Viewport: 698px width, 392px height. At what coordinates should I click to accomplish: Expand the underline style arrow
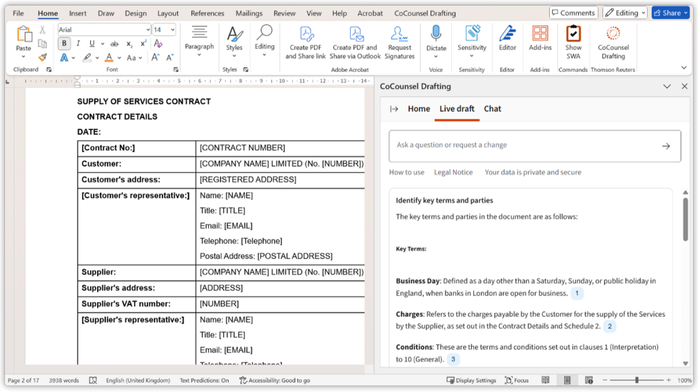[101, 44]
